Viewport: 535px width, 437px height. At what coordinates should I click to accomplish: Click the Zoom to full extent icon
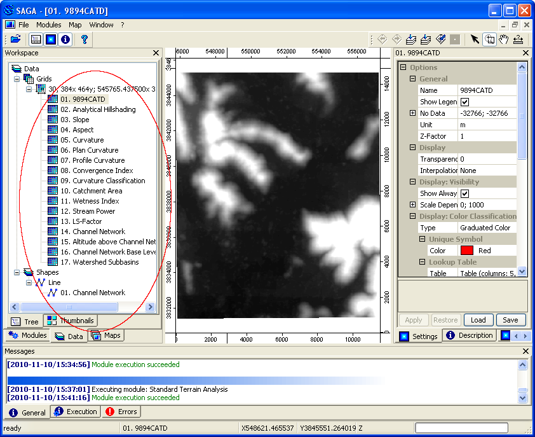(411, 39)
